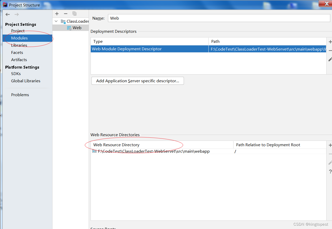Click the webapp folder icon in table
This screenshot has height=229, width=332.
coord(94,151)
